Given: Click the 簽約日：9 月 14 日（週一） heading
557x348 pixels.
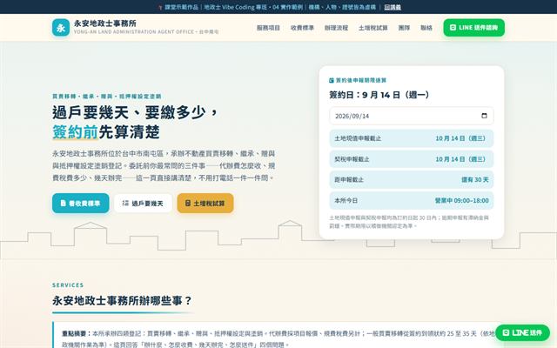Looking at the screenshot, I should [379, 95].
